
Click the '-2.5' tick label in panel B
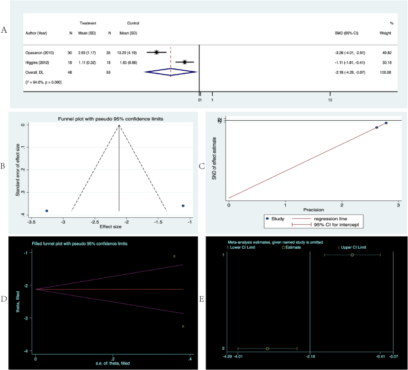pos(95,222)
